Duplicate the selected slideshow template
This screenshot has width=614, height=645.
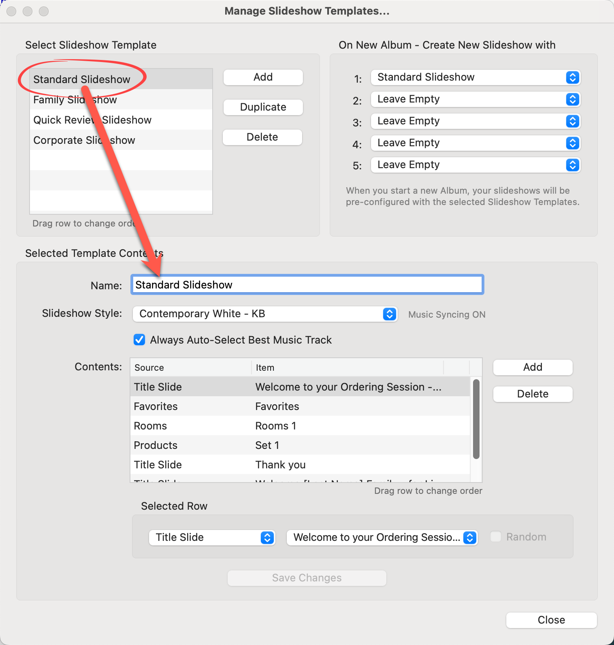[x=263, y=107]
